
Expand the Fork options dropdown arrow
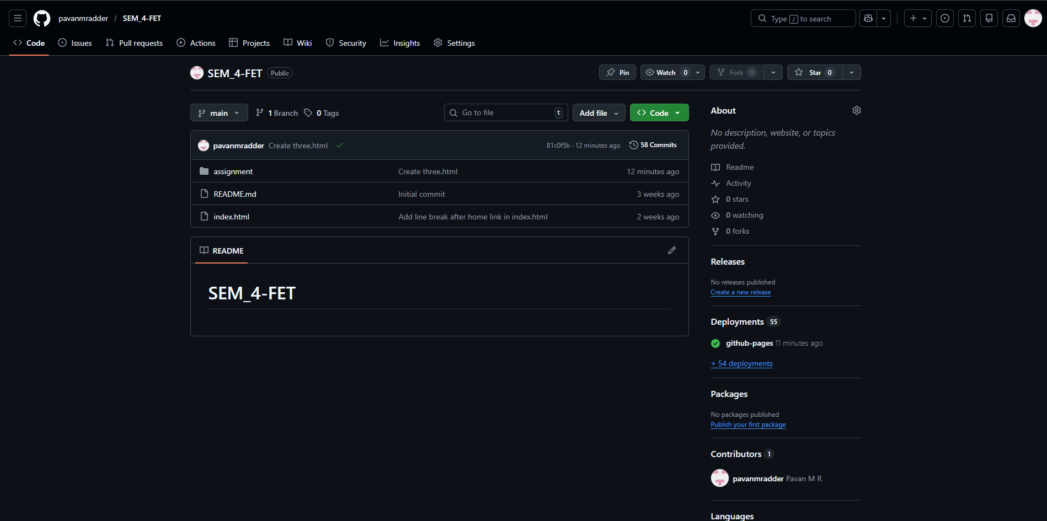[773, 72]
